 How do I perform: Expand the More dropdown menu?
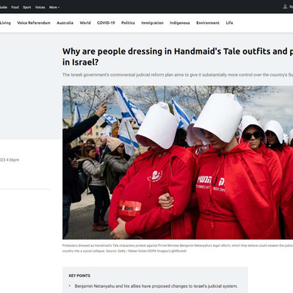[x=54, y=7]
